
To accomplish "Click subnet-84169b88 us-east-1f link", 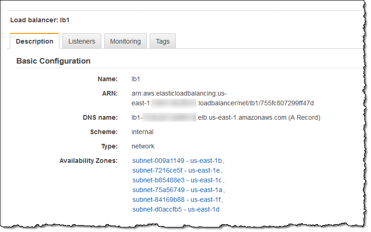I will 177,200.
